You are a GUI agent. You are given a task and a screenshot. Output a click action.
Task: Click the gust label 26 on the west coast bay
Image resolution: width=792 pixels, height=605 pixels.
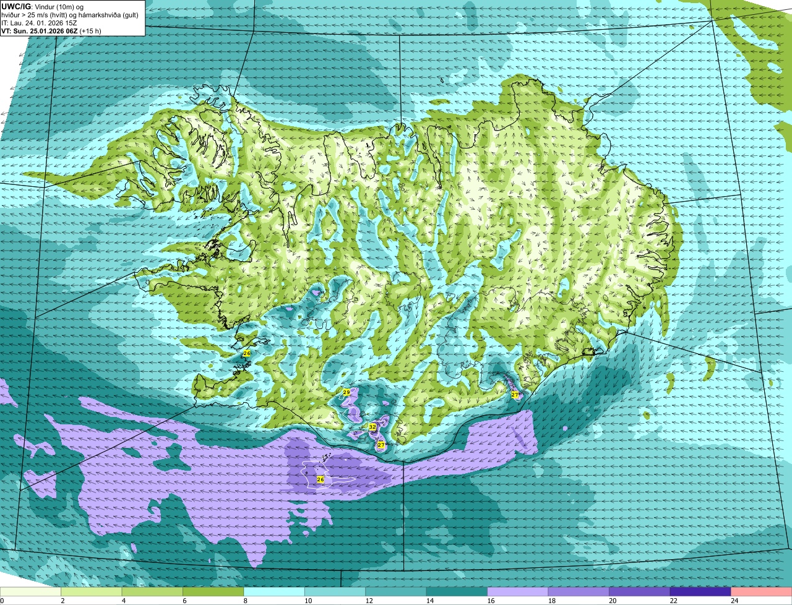pos(246,353)
